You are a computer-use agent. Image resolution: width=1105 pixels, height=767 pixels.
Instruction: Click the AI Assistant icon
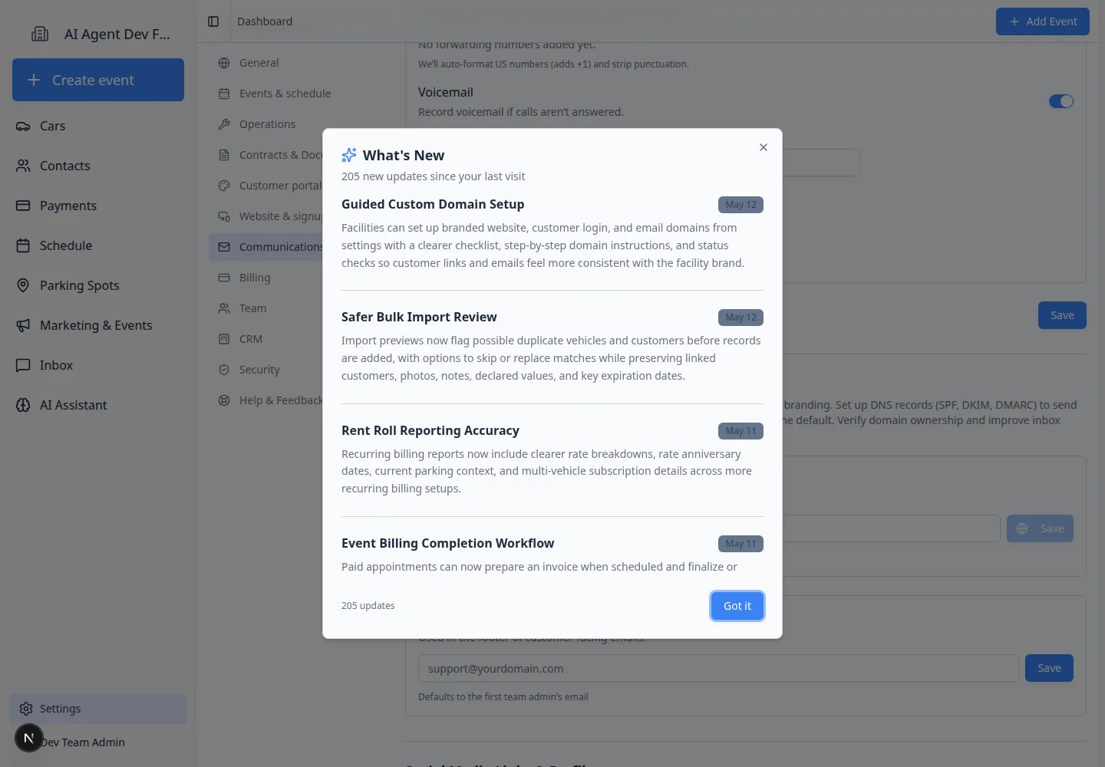point(23,405)
